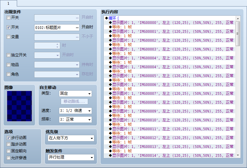Enable the first 开关 condition checkbox
247x168 pixels.
click(8, 17)
